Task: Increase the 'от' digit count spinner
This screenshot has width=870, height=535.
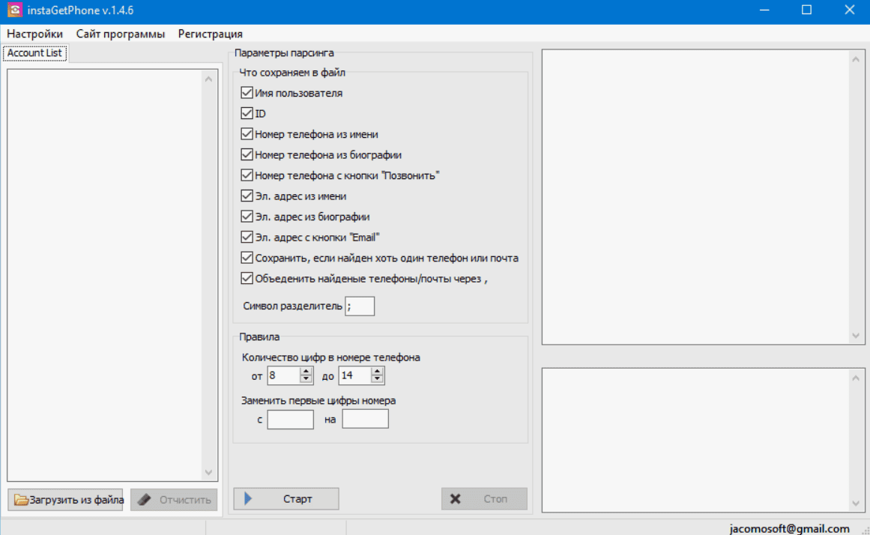Action: click(306, 372)
